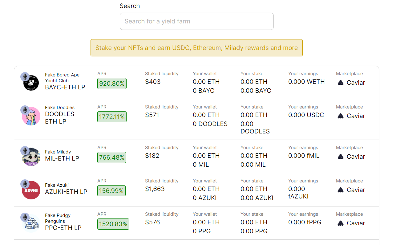Select the BAYC-ETH LP farm name
The width and height of the screenshot is (396, 245).
pyautogui.click(x=65, y=87)
